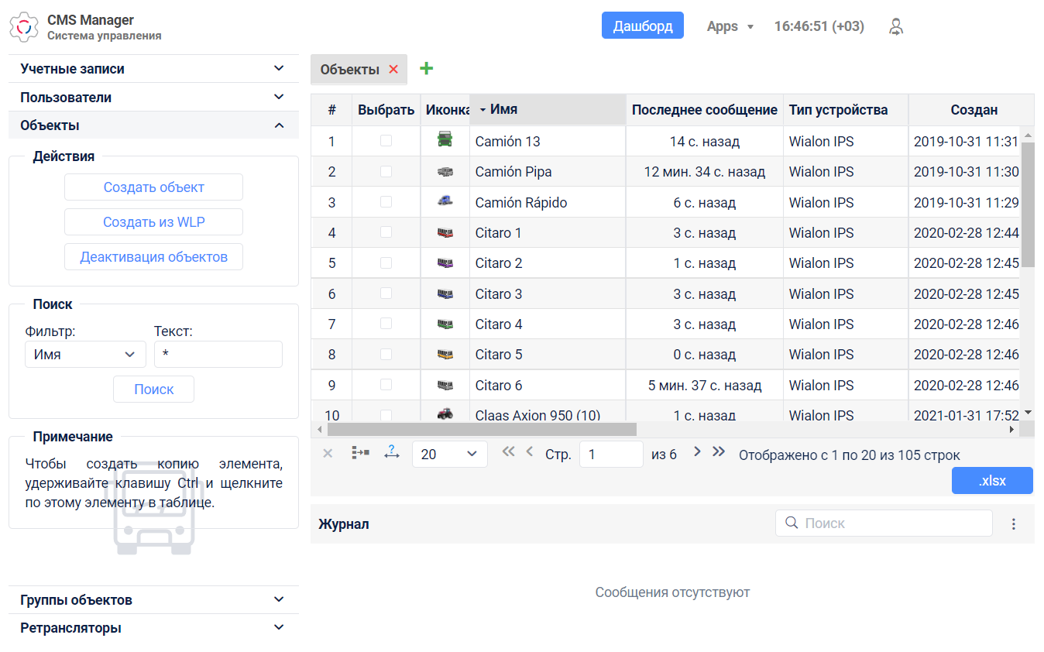This screenshot has width=1044, height=652.
Task: Click the table columns selection icon
Action: (x=360, y=452)
